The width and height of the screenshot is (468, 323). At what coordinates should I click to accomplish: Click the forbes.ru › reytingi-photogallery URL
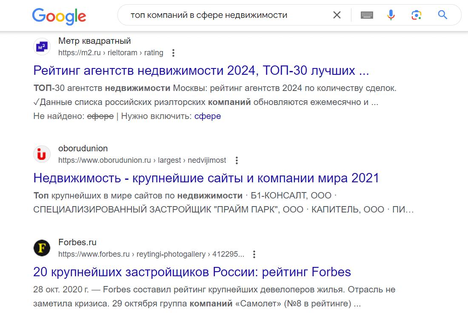point(151,254)
